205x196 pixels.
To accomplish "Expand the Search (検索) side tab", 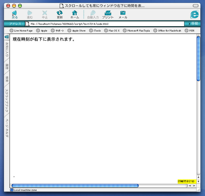I will point(7,79).
